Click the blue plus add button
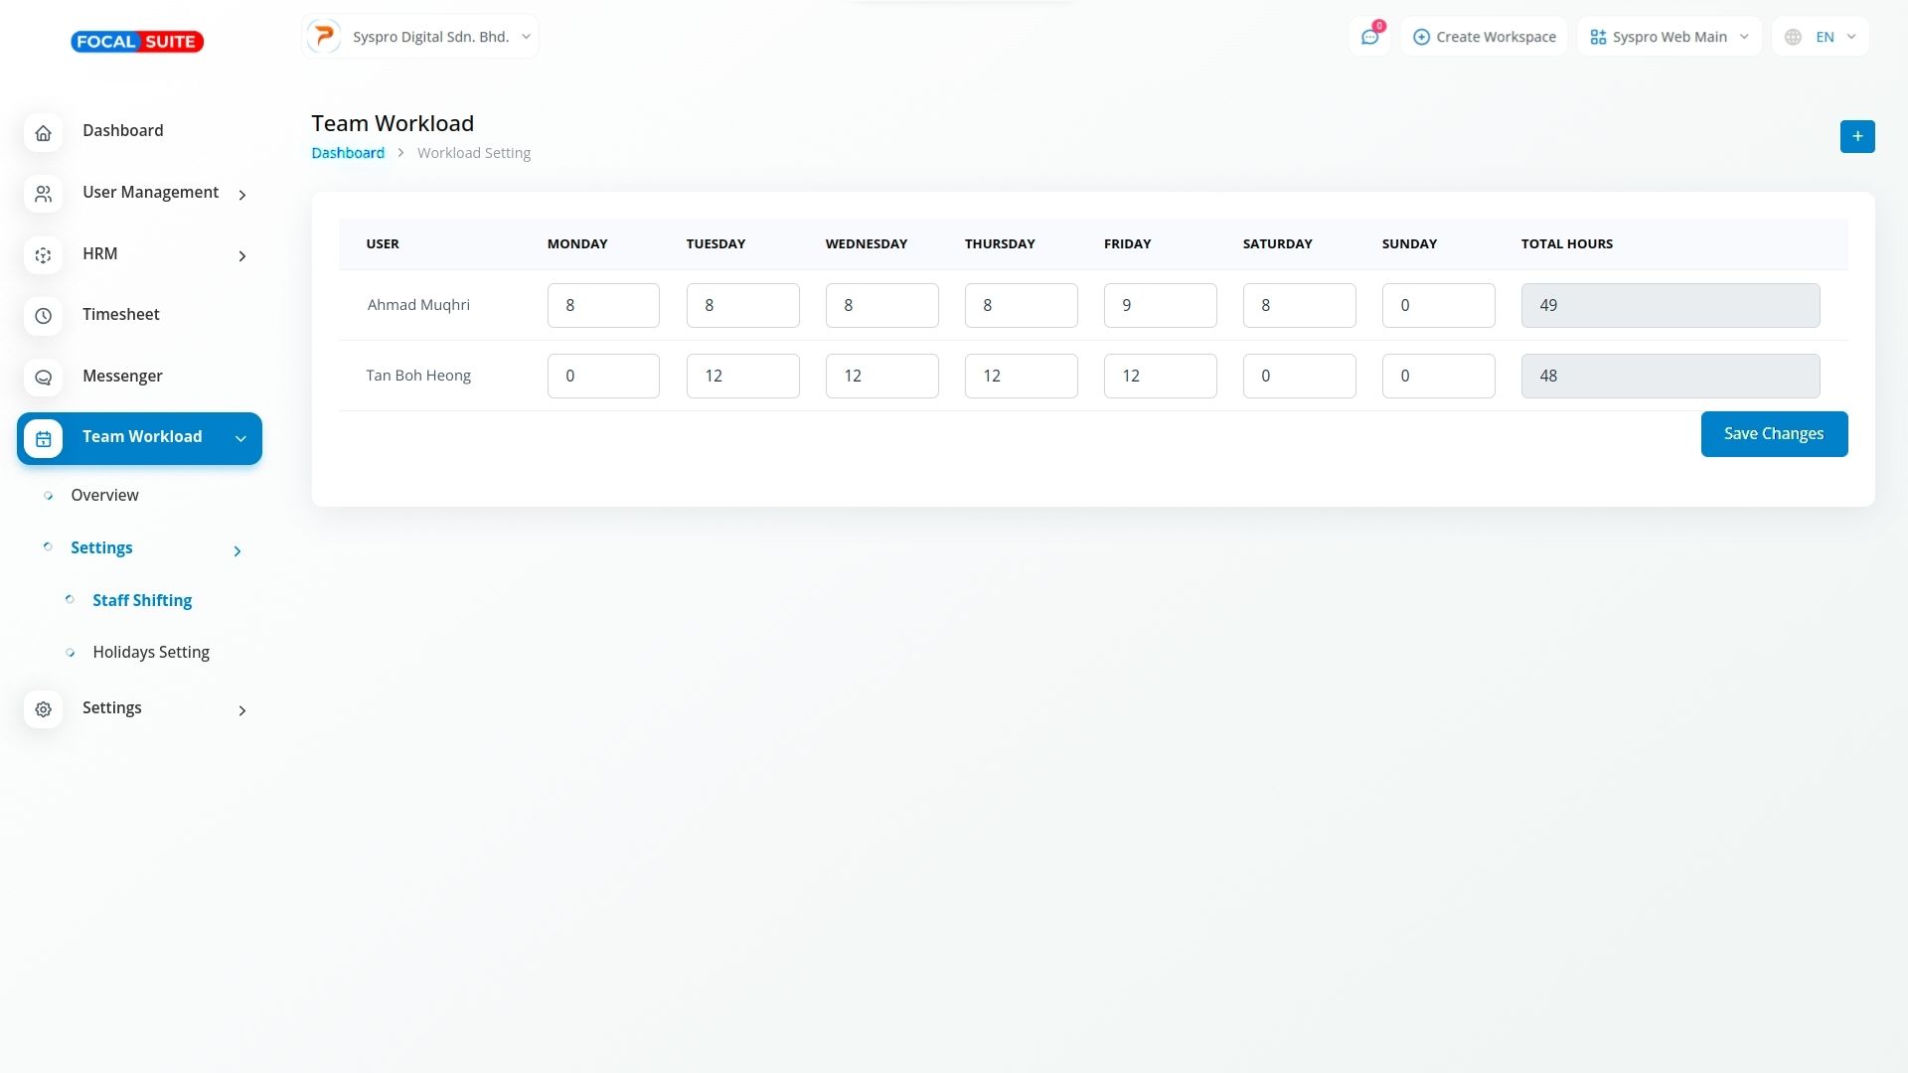This screenshot has width=1908, height=1073. 1856,136
